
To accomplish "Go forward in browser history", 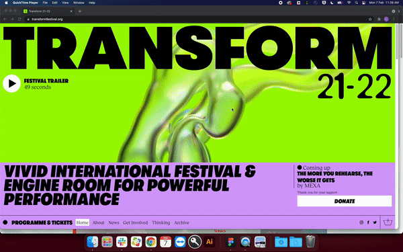I will (x=12, y=19).
